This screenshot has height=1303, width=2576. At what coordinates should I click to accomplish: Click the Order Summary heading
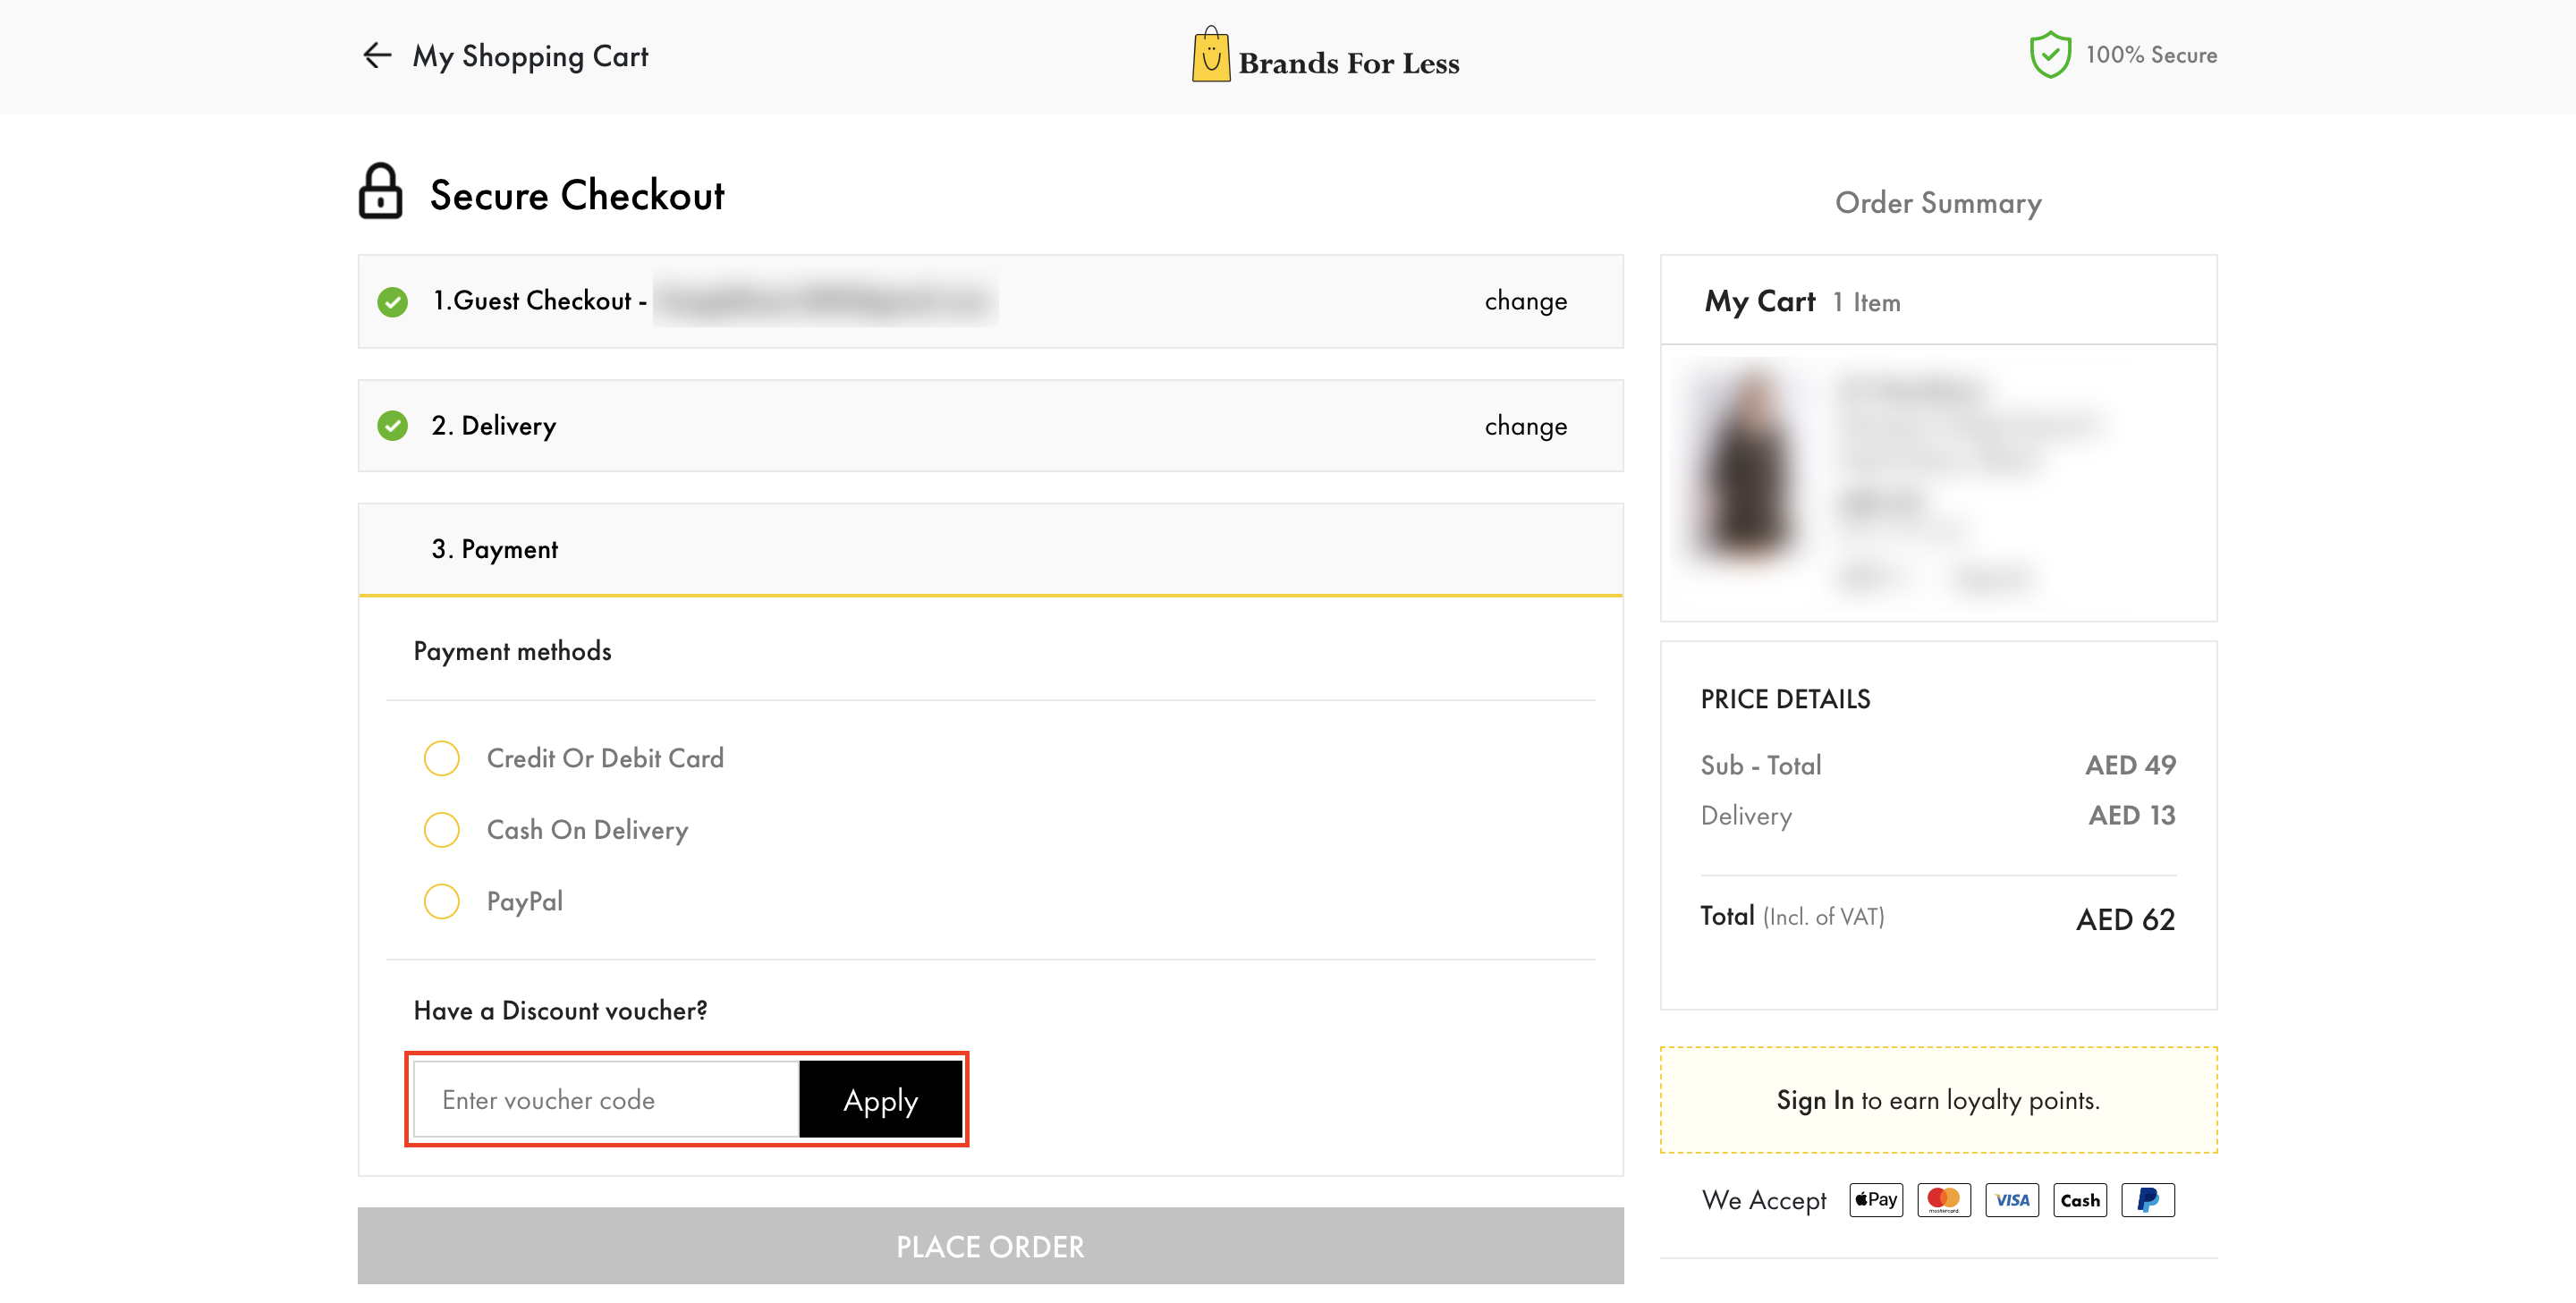(1938, 203)
